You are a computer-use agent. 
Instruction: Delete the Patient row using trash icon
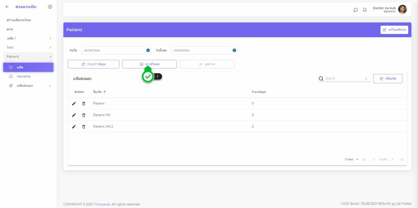pos(84,104)
